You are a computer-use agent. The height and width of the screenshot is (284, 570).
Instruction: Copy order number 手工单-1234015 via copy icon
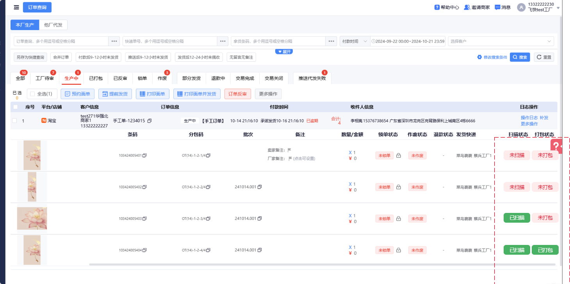pyautogui.click(x=149, y=121)
